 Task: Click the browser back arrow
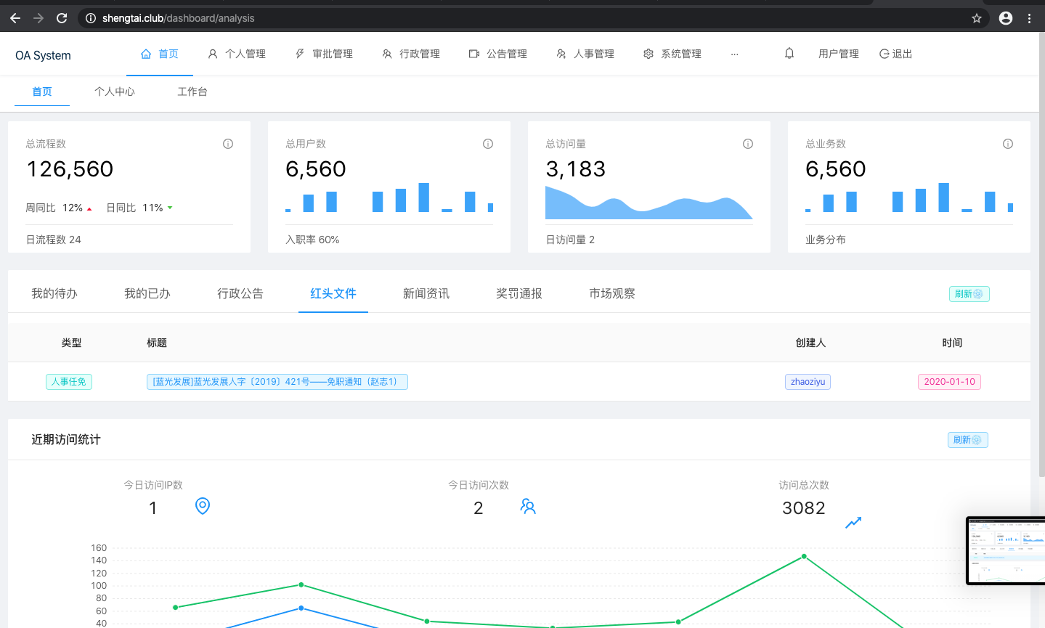pos(15,18)
